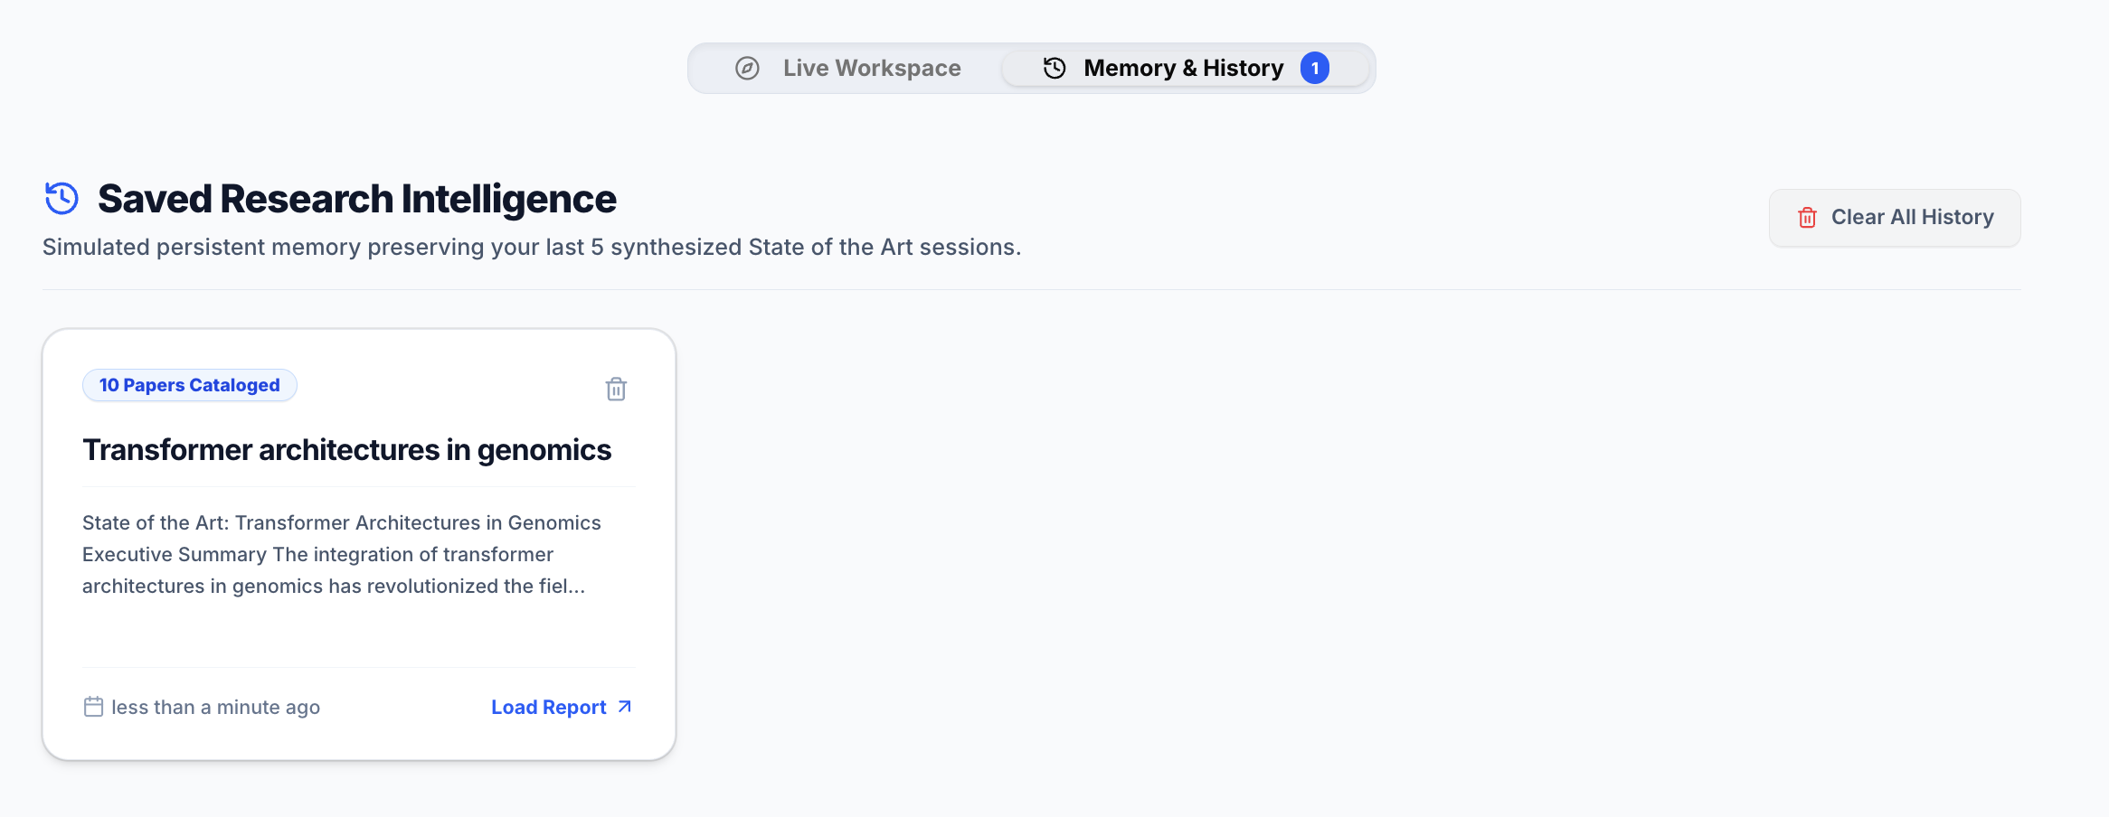Open the Transformer architectures in genomics title
Image resolution: width=2109 pixels, height=817 pixels.
click(x=347, y=450)
